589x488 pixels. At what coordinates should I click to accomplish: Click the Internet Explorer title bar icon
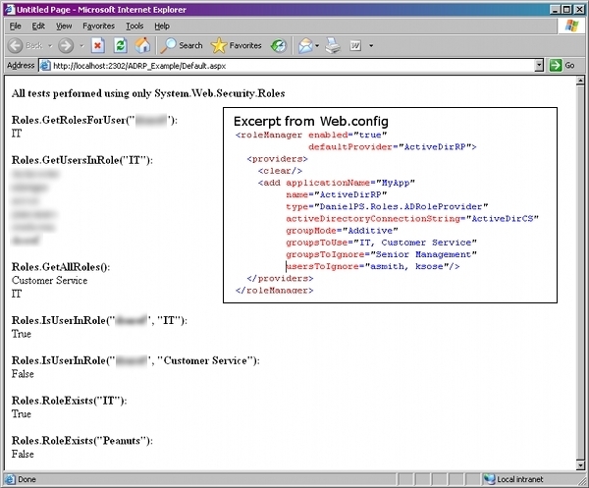(10, 10)
